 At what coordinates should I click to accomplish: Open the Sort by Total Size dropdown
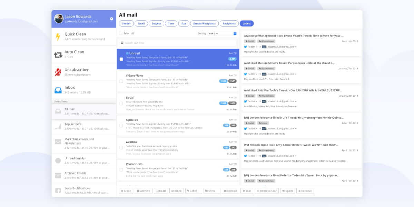[222, 33]
